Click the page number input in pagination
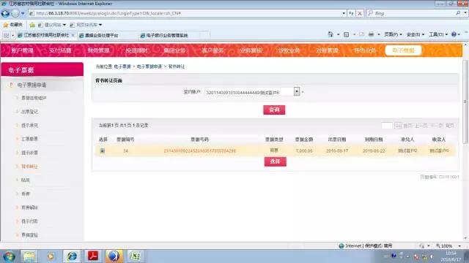 pos(387,126)
